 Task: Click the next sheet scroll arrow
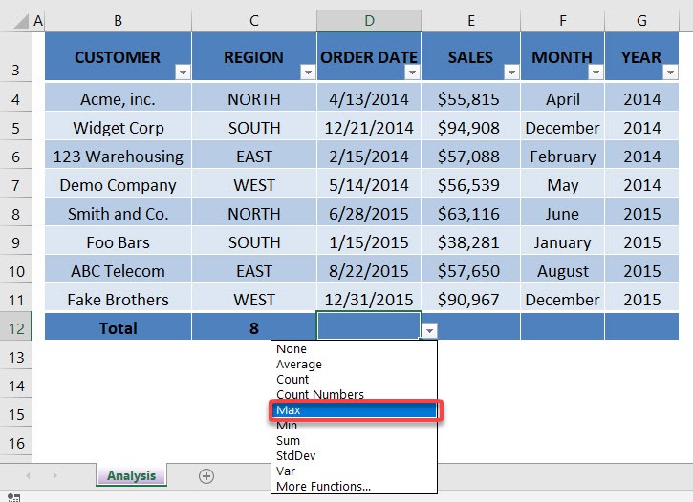pyautogui.click(x=54, y=475)
